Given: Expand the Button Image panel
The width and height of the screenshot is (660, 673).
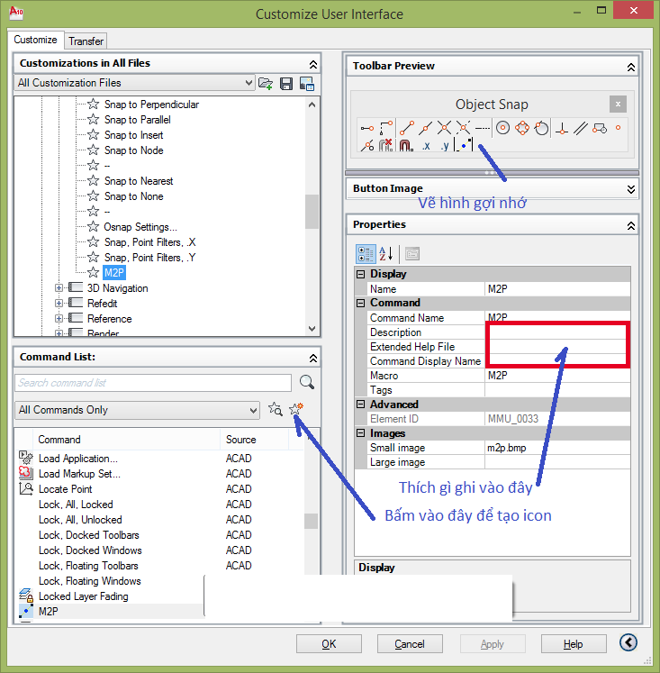Looking at the screenshot, I should click(x=630, y=188).
